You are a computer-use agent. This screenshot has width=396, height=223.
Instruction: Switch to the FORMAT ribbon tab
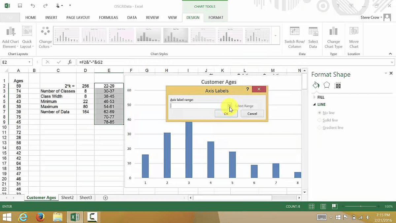(216, 18)
